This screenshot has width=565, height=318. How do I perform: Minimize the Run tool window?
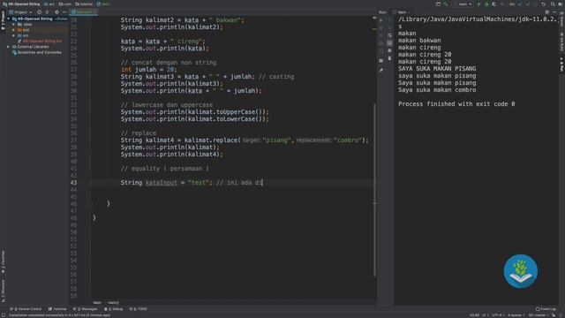coord(555,11)
